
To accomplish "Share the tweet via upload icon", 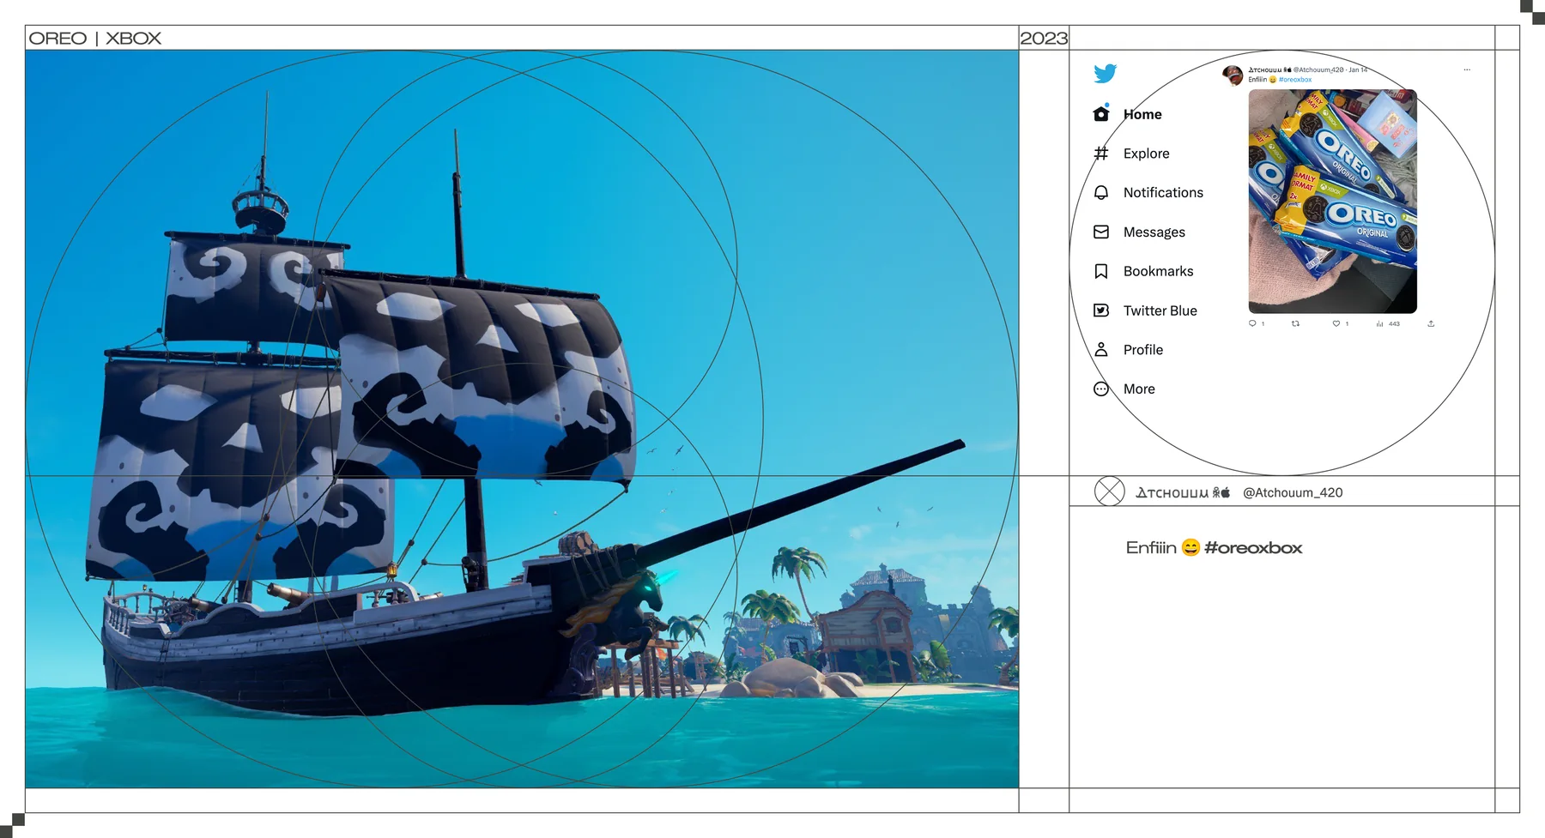I will [1431, 323].
